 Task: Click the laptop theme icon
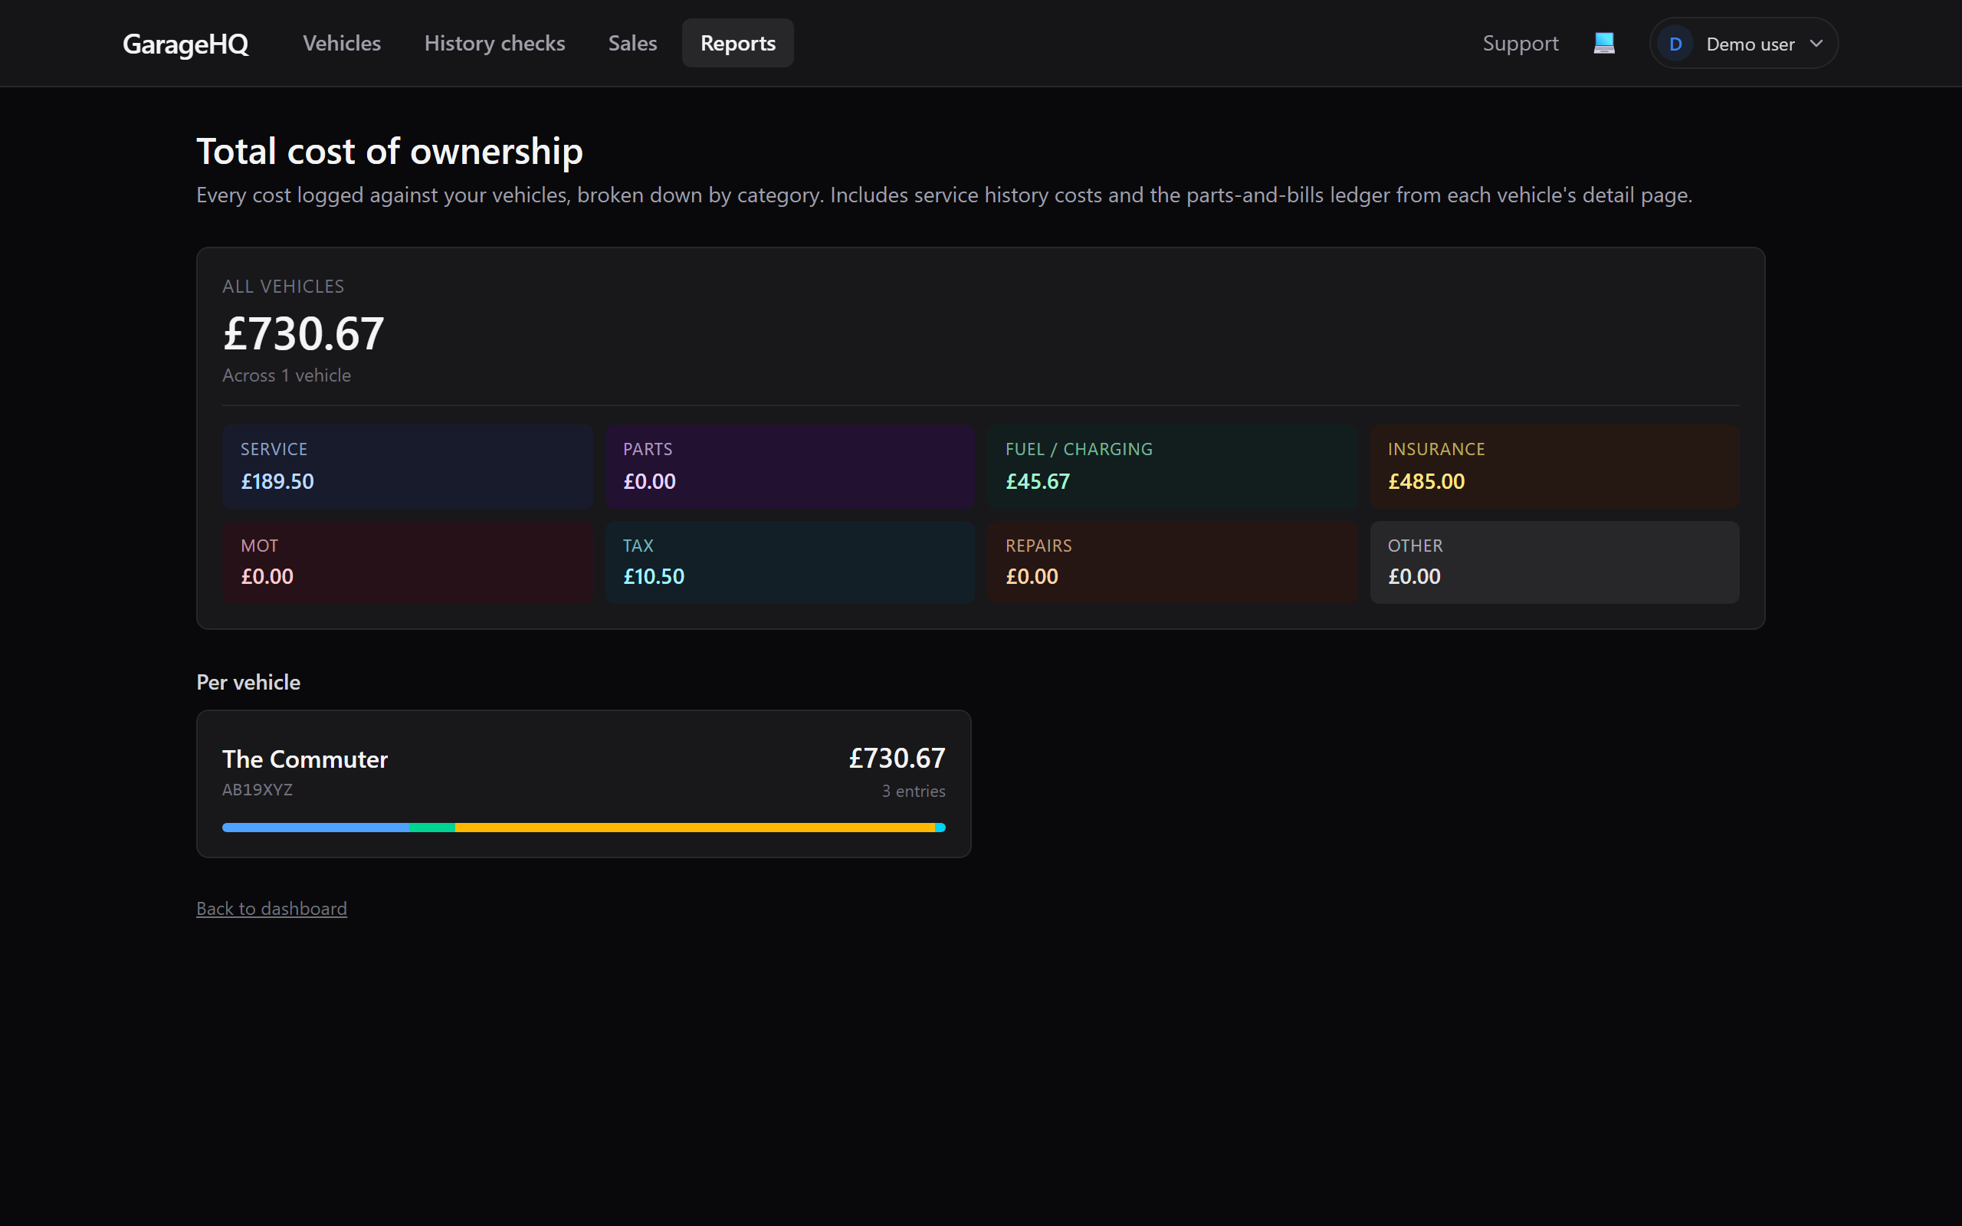coord(1603,43)
